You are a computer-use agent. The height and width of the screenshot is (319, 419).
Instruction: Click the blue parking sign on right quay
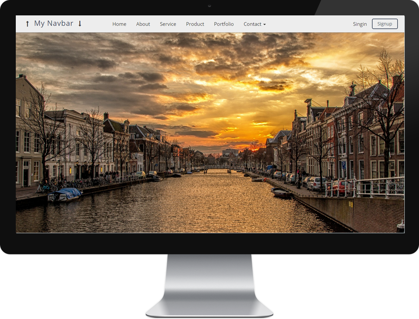[x=344, y=164]
